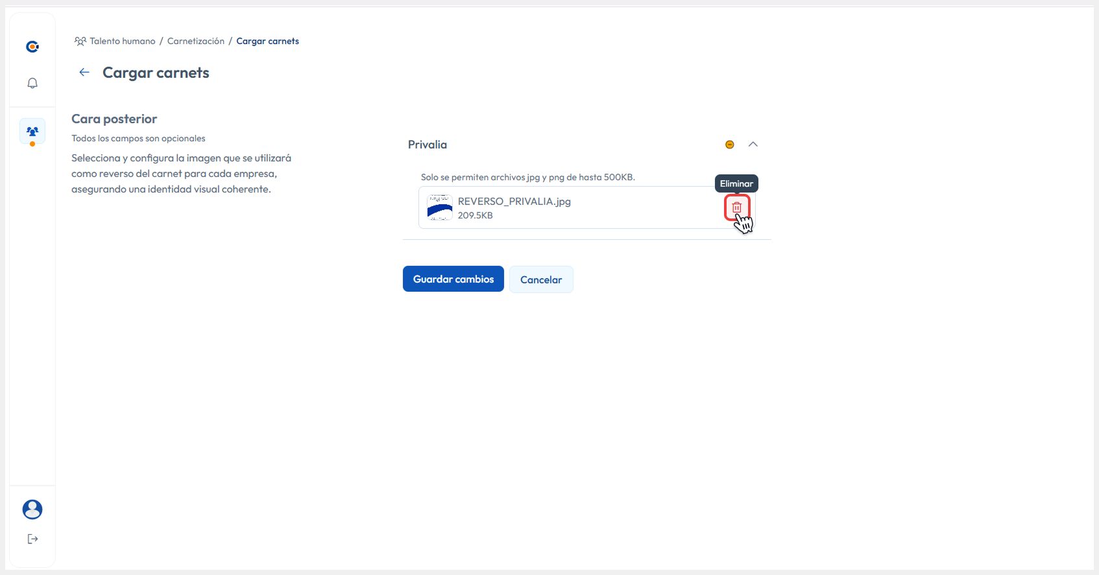Click the orange status indicator beside Privalia

coord(730,145)
